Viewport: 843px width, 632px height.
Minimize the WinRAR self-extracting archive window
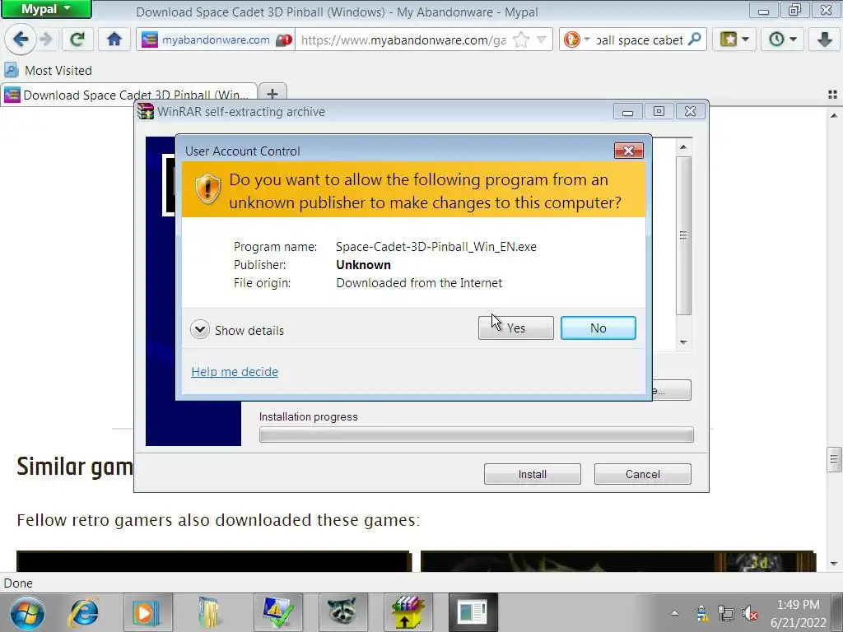click(x=627, y=112)
